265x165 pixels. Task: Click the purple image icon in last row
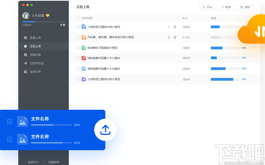click(x=84, y=79)
